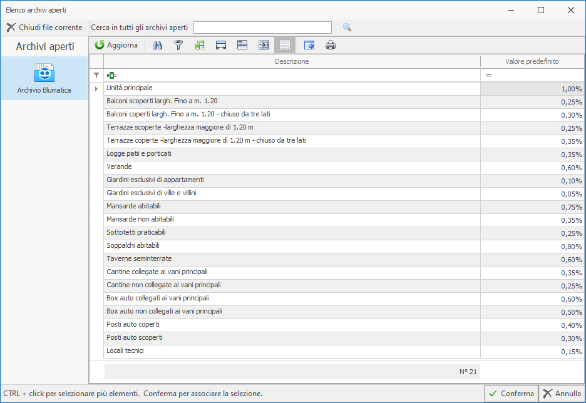The height and width of the screenshot is (403, 586).
Task: Select Taverne seminterrate
Action: point(292,260)
